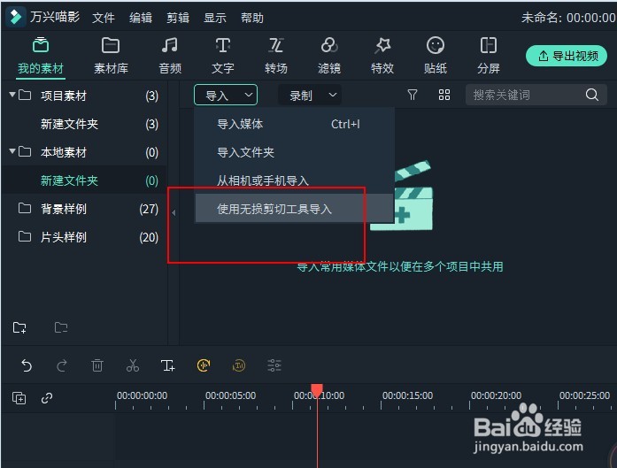This screenshot has width=617, height=468.
Task: Open the 文件 menu
Action: [104, 18]
